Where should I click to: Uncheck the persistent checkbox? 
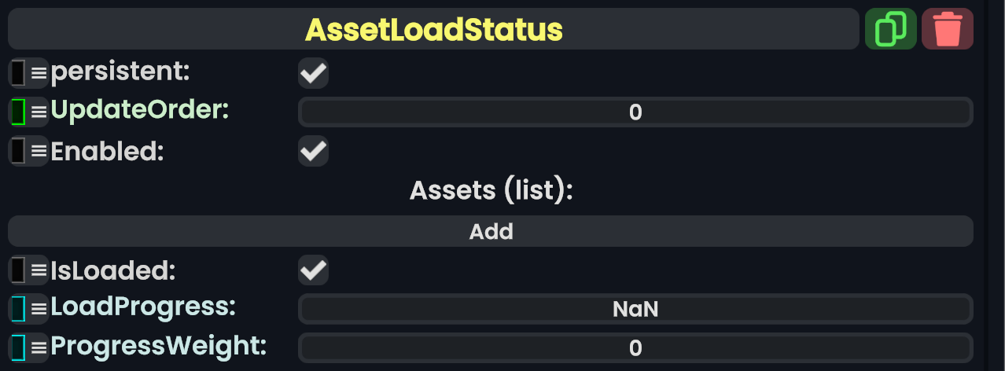coord(313,74)
